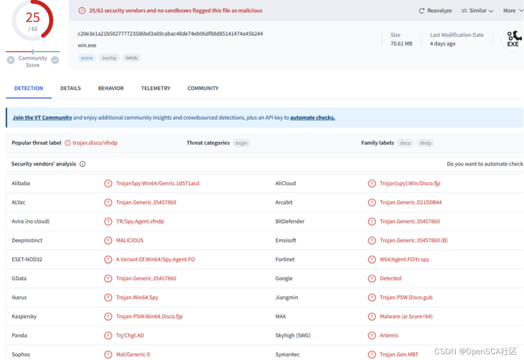Image resolution: width=524 pixels, height=360 pixels.
Task: Open the TELEMETRY tab
Action: (x=156, y=89)
